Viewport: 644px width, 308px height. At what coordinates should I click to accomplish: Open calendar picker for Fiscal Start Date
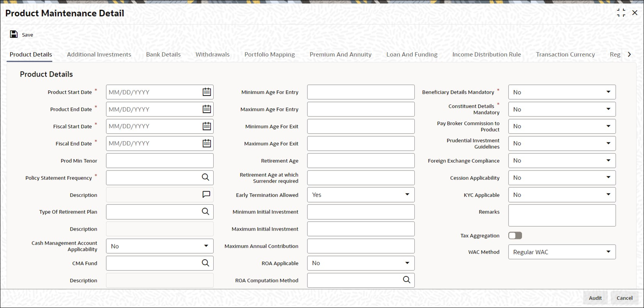[x=207, y=126]
